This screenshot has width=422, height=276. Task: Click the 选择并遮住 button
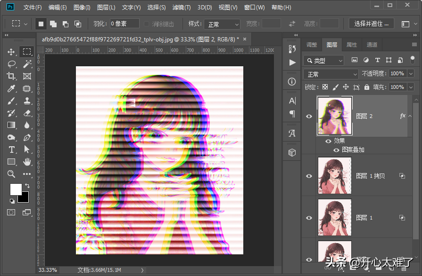pos(372,24)
